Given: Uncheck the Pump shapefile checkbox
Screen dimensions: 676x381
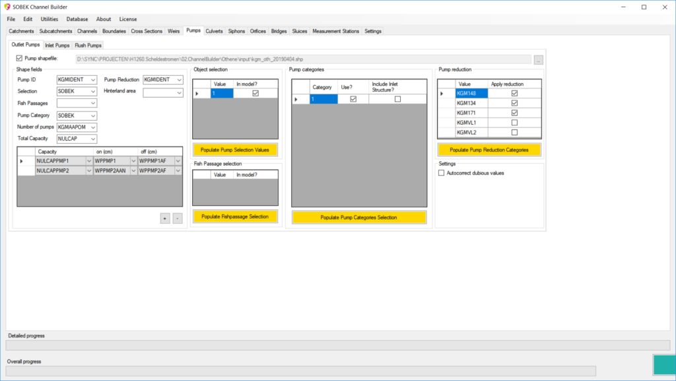Looking at the screenshot, I should (19, 59).
